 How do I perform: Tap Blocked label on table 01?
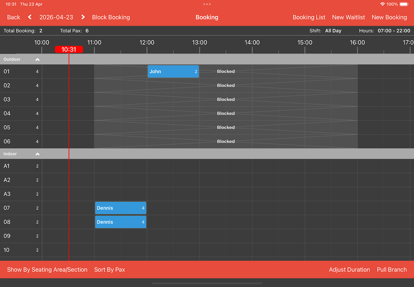226,71
